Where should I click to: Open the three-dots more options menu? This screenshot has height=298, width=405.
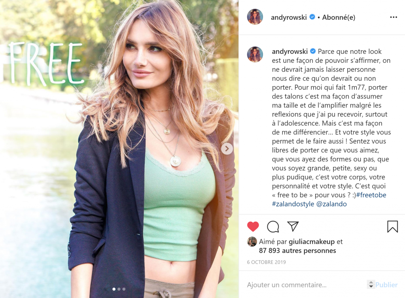394,17
